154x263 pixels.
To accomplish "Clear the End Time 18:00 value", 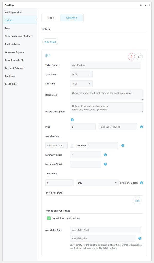I will [90, 84].
